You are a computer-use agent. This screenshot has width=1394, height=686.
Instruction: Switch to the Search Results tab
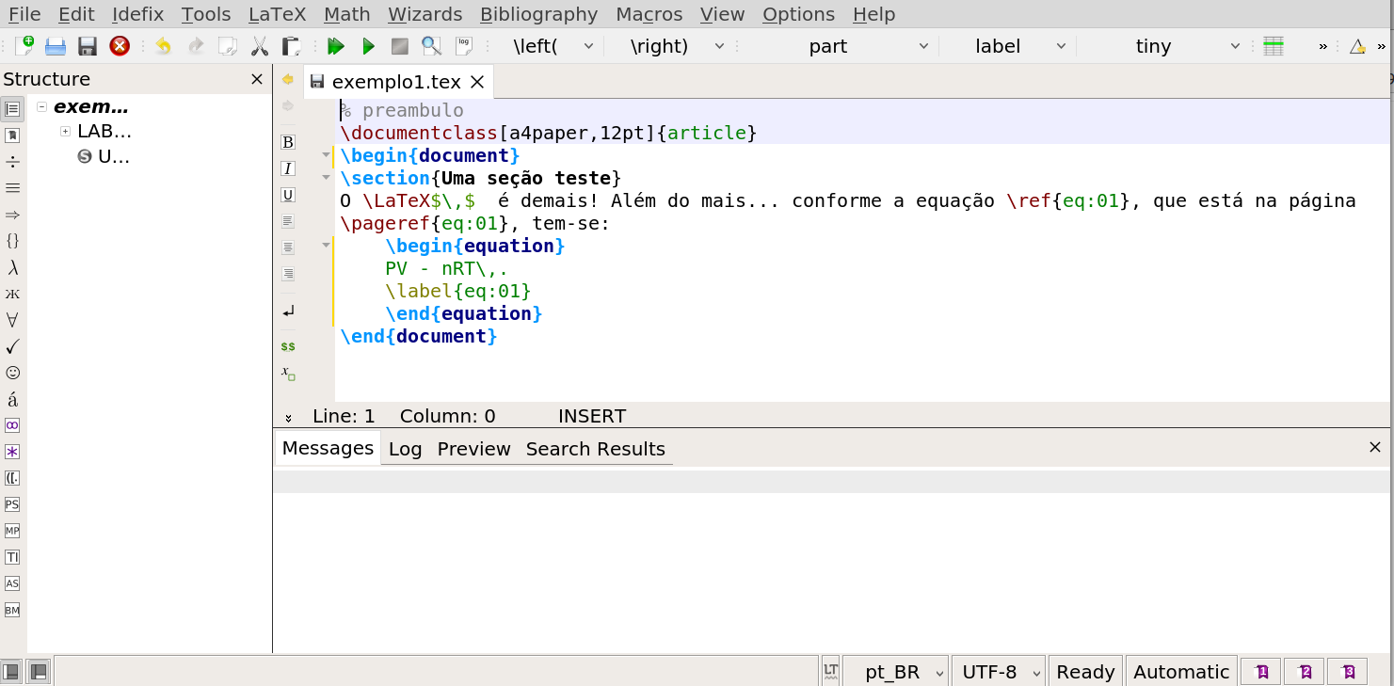click(595, 449)
